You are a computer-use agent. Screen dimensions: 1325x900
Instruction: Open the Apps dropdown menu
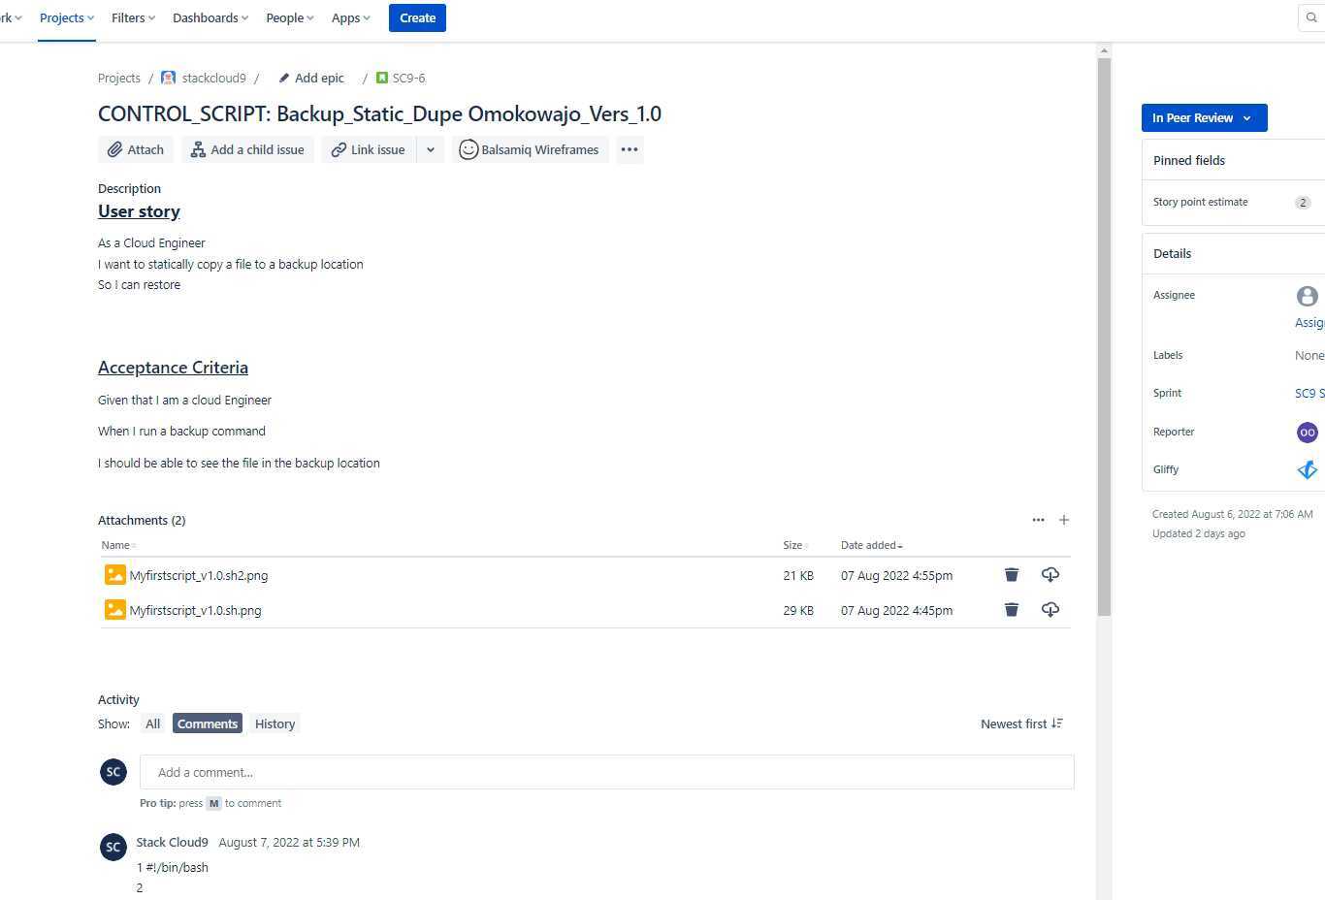pyautogui.click(x=350, y=17)
